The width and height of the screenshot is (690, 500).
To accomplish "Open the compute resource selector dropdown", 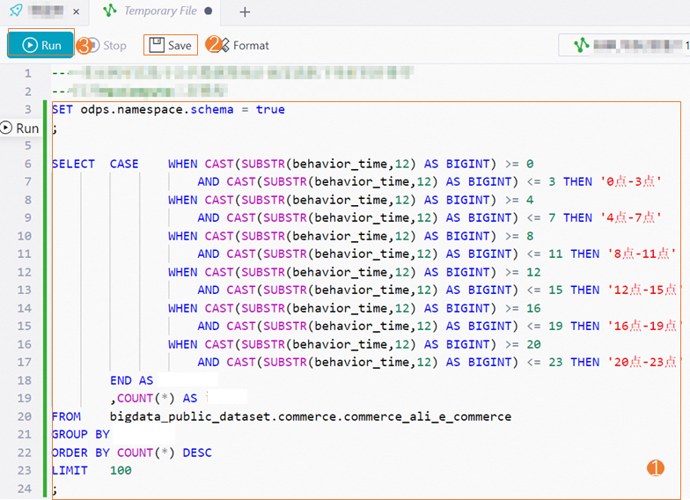I will (625, 45).
